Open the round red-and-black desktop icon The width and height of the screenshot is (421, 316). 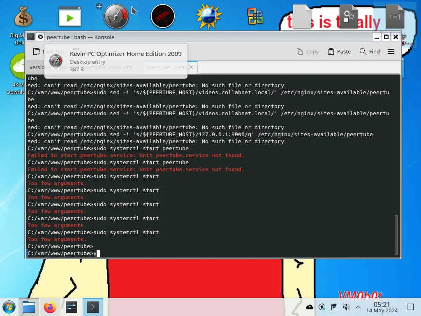click(163, 16)
